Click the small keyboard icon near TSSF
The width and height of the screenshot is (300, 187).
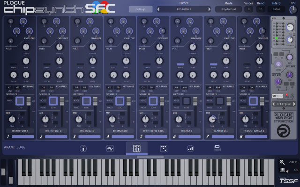[x=282, y=170]
